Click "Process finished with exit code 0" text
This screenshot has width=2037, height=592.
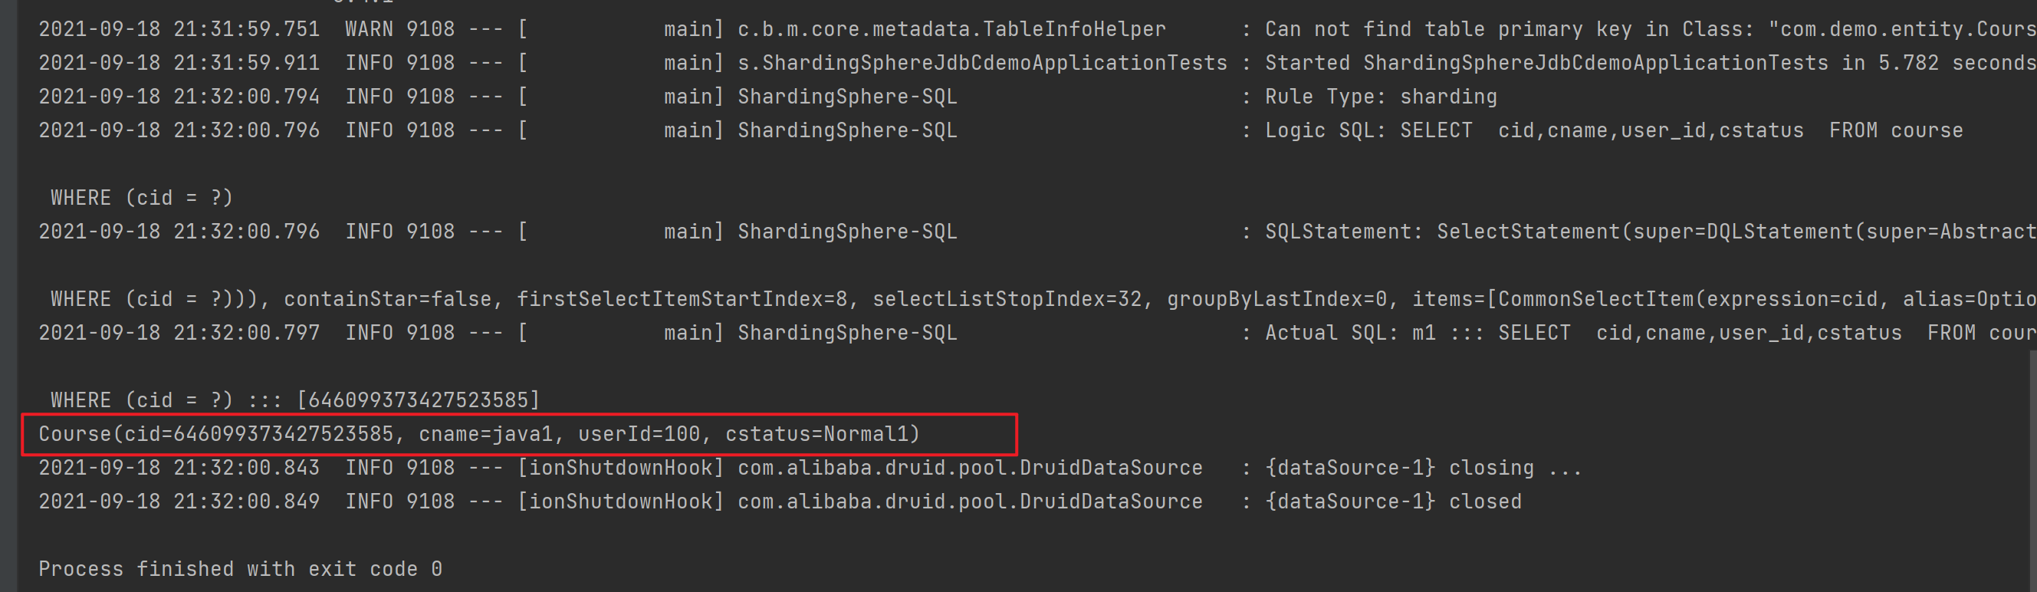click(x=241, y=569)
